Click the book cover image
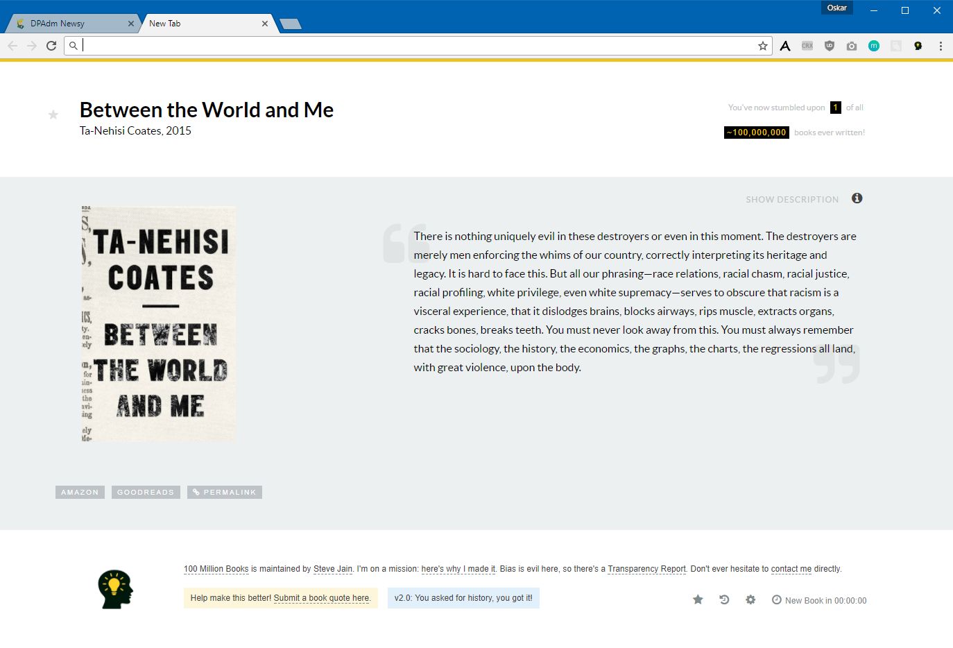This screenshot has height=648, width=953. 159,324
